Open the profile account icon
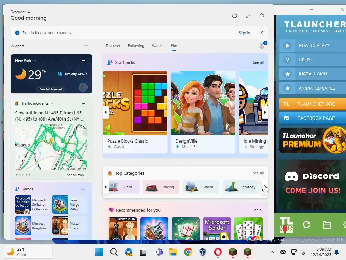 point(262,45)
